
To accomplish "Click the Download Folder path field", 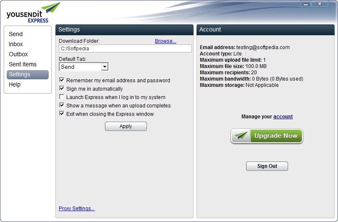I will pyautogui.click(x=125, y=49).
